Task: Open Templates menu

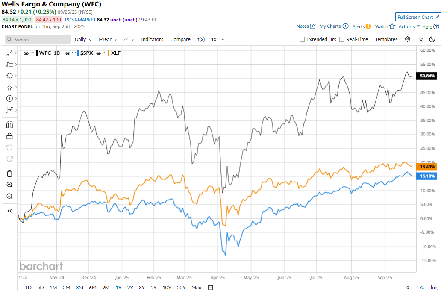Action: click(x=386, y=39)
